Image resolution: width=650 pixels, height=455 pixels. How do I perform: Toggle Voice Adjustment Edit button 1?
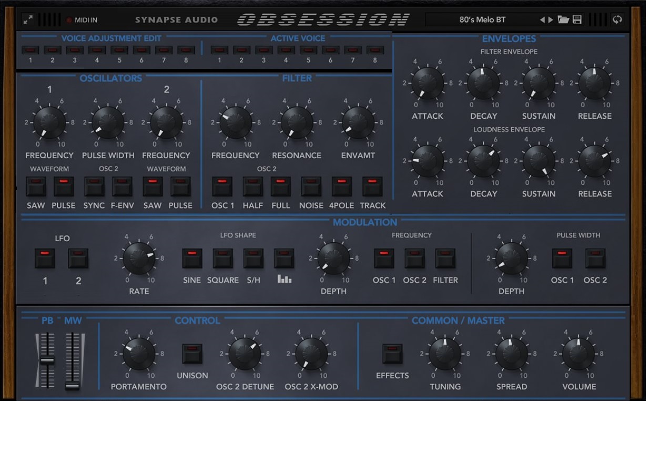point(31,50)
